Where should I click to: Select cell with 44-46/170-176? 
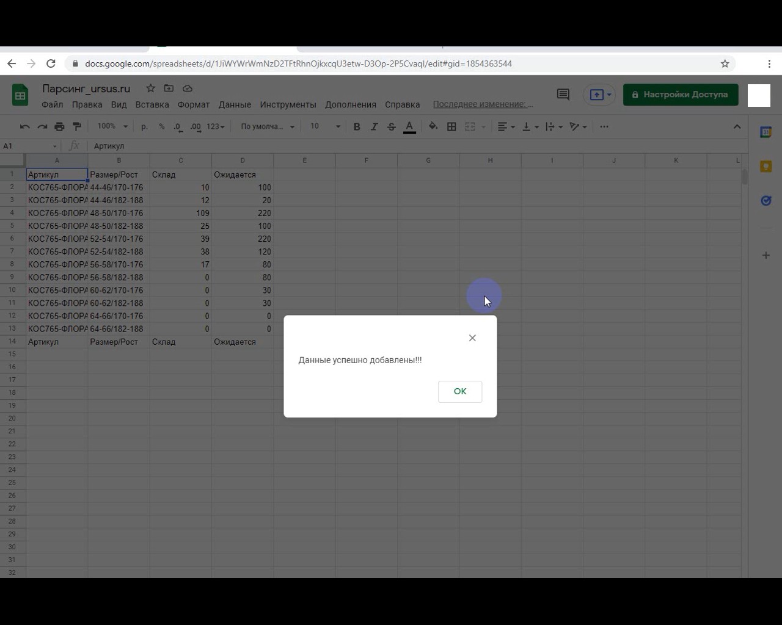[119, 187]
